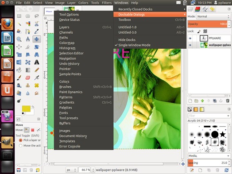Select the Pencil tool

pos(37,70)
